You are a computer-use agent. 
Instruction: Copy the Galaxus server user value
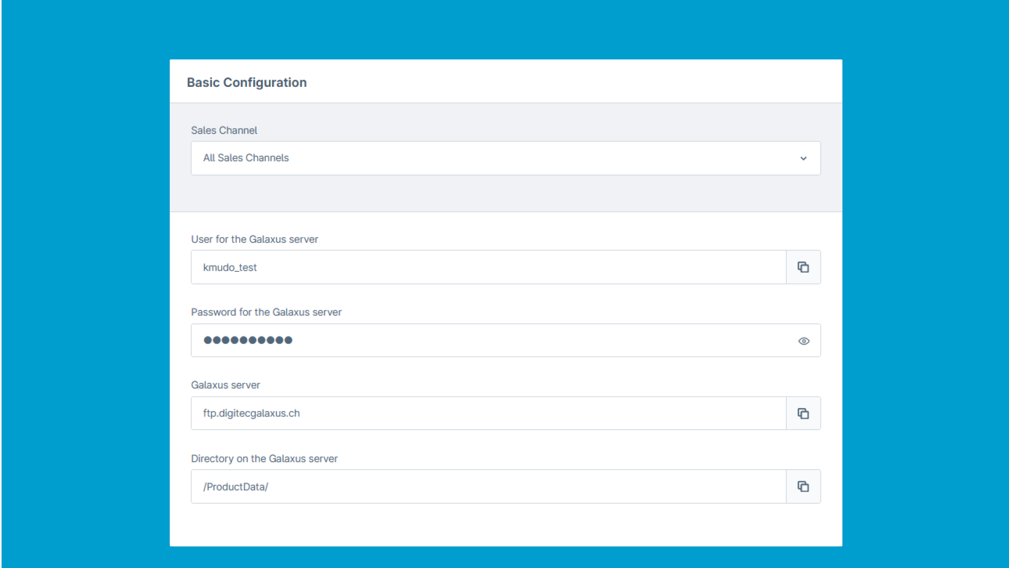click(803, 267)
